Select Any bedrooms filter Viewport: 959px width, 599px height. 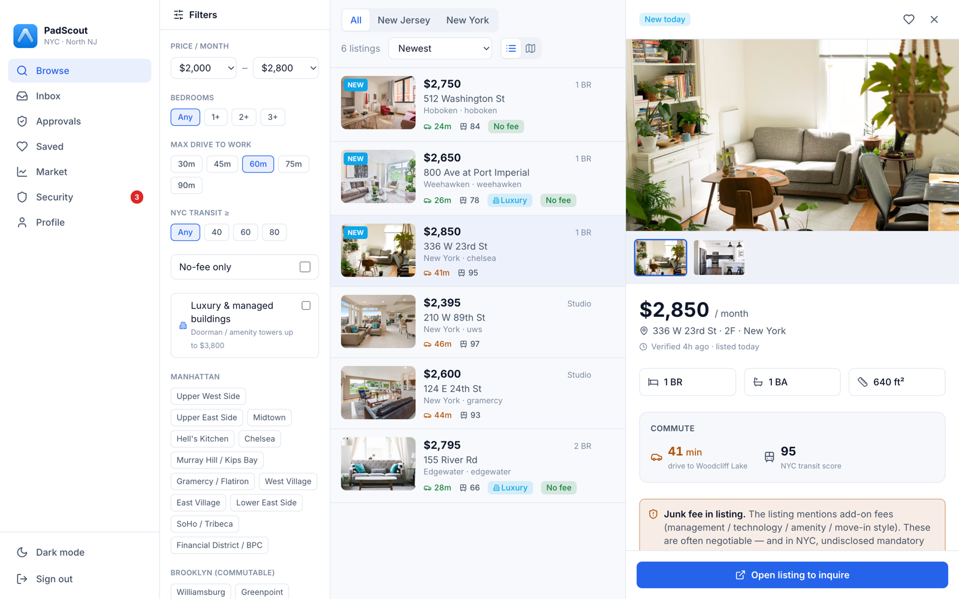tap(185, 117)
